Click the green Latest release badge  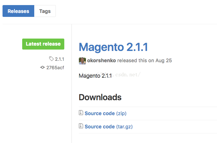tap(43, 44)
